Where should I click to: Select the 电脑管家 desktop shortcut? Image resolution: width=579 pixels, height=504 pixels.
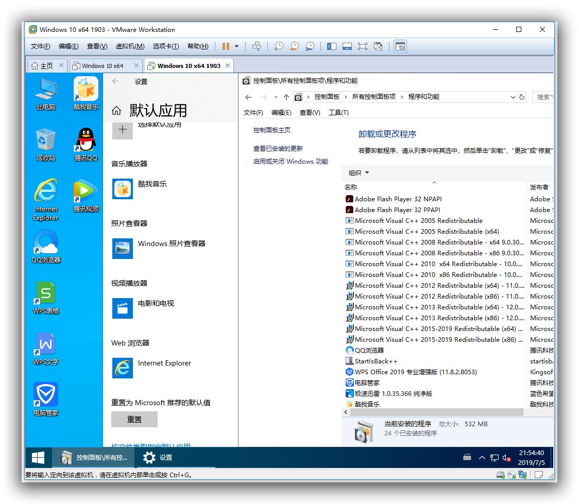[x=46, y=399]
